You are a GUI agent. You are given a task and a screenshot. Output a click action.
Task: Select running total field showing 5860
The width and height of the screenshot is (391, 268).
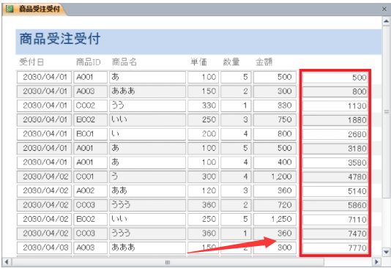pyautogui.click(x=335, y=206)
